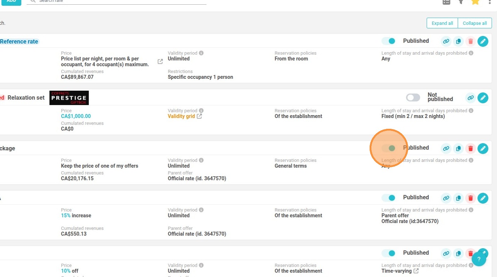This screenshot has height=277, width=497.
Task: Select the 'Time-varying' length of stay text
Action: tap(397, 271)
